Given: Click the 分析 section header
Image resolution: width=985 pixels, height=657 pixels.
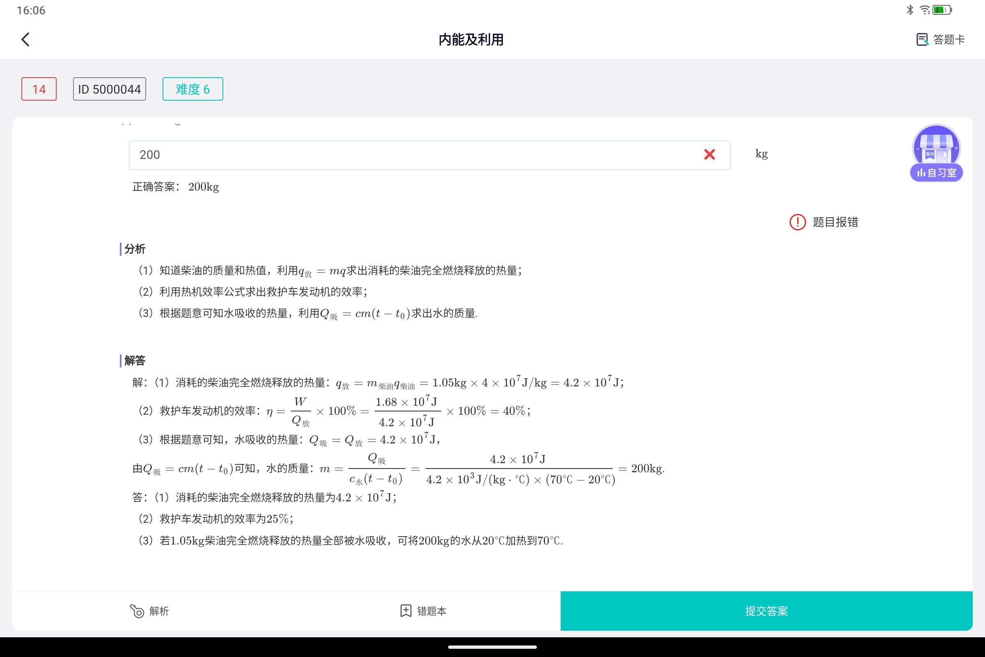Looking at the screenshot, I should click(134, 249).
